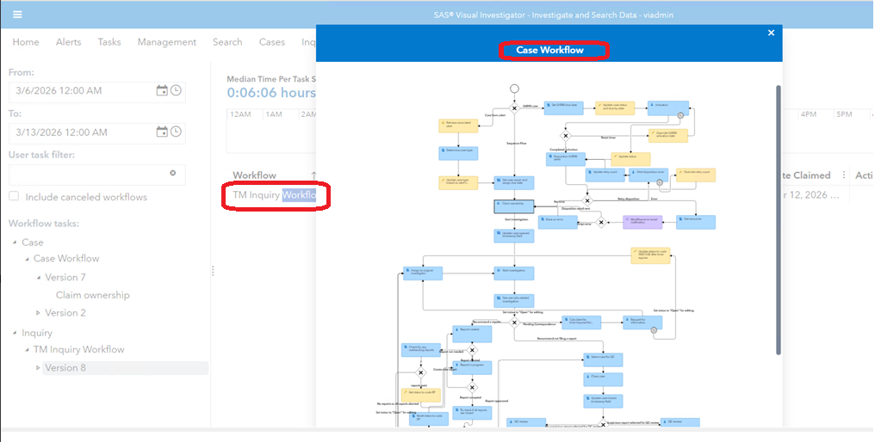Select gateway left of Workflow error email
881x442 pixels.
[x=600, y=223]
